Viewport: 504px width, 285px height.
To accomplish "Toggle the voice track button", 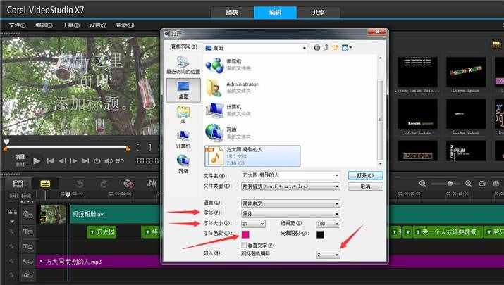I will 27,262.
